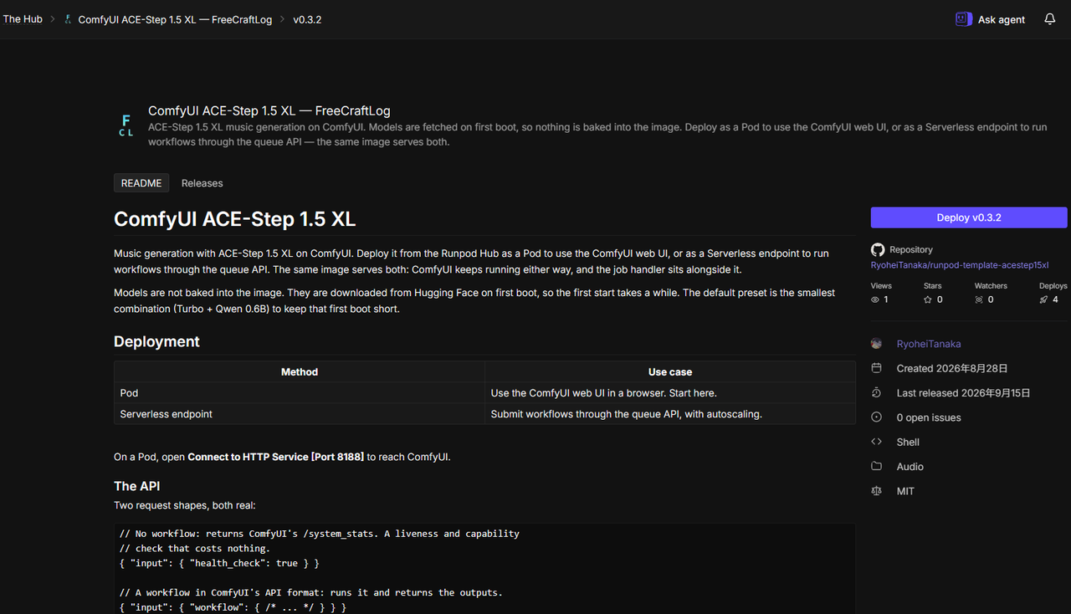Click the Audio folder icon
Screen dimensions: 1071x614
pos(876,466)
